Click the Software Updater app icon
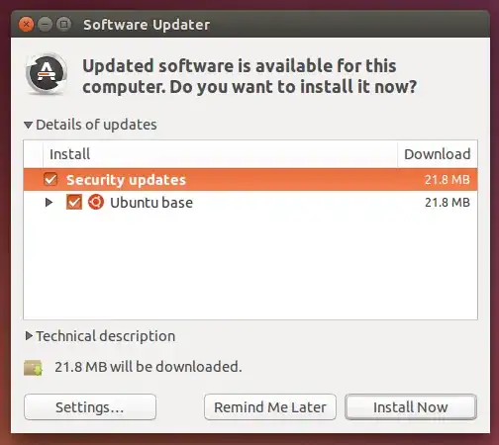499x445 pixels. (47, 73)
